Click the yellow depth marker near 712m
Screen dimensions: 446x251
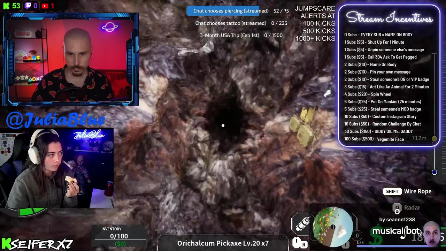click(434, 139)
